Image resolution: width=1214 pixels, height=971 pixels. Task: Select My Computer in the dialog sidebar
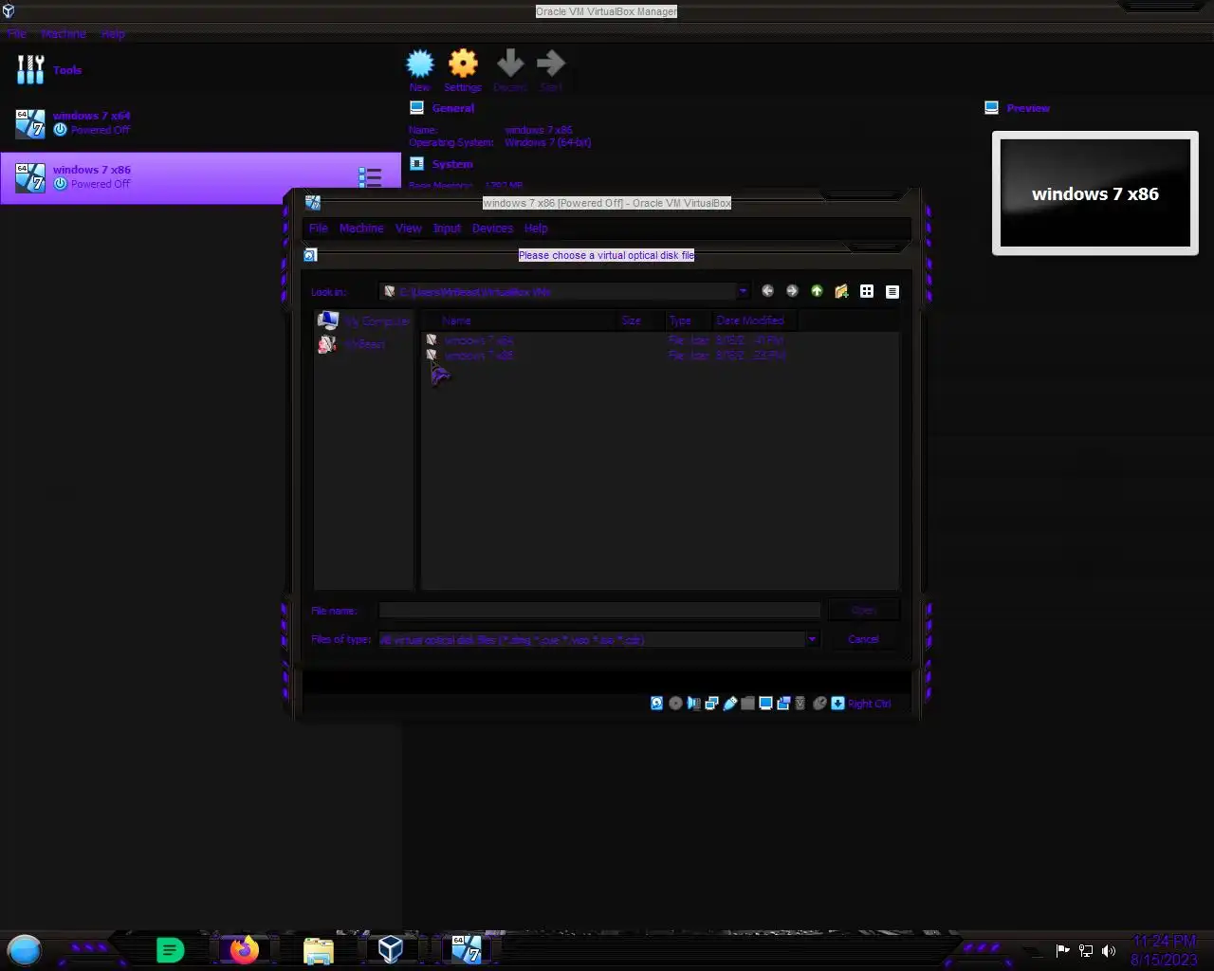click(x=364, y=321)
